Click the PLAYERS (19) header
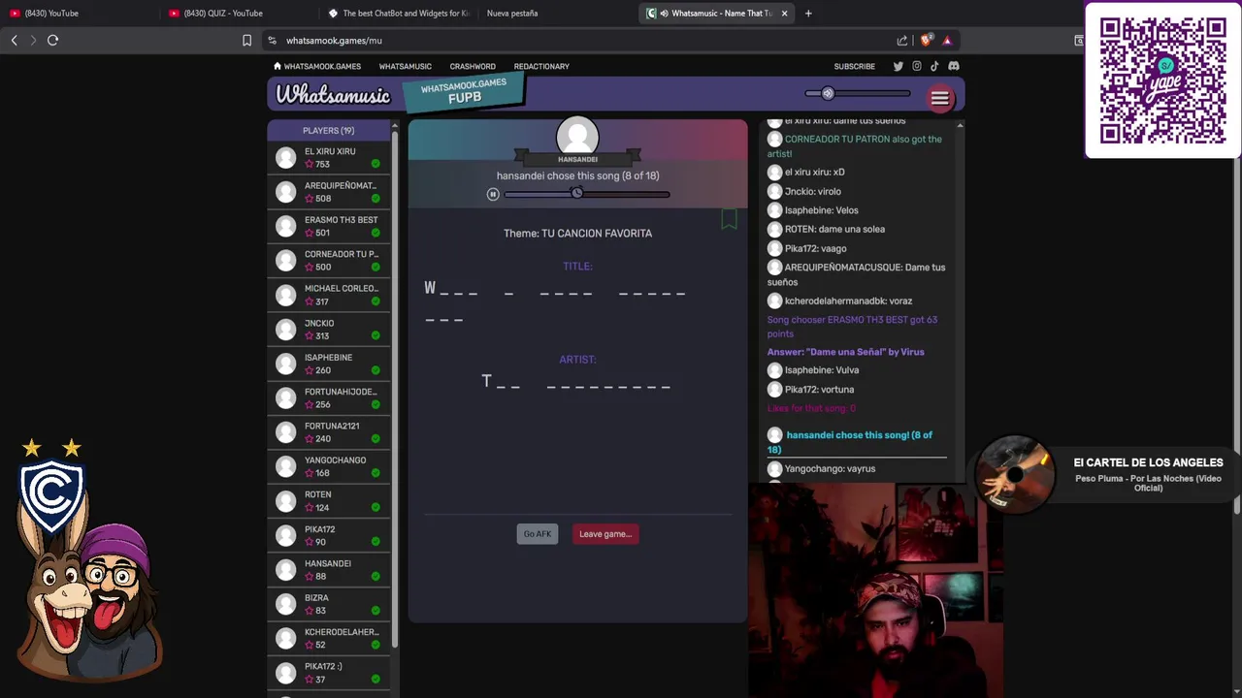Screen dimensions: 1242x698 [329, 130]
